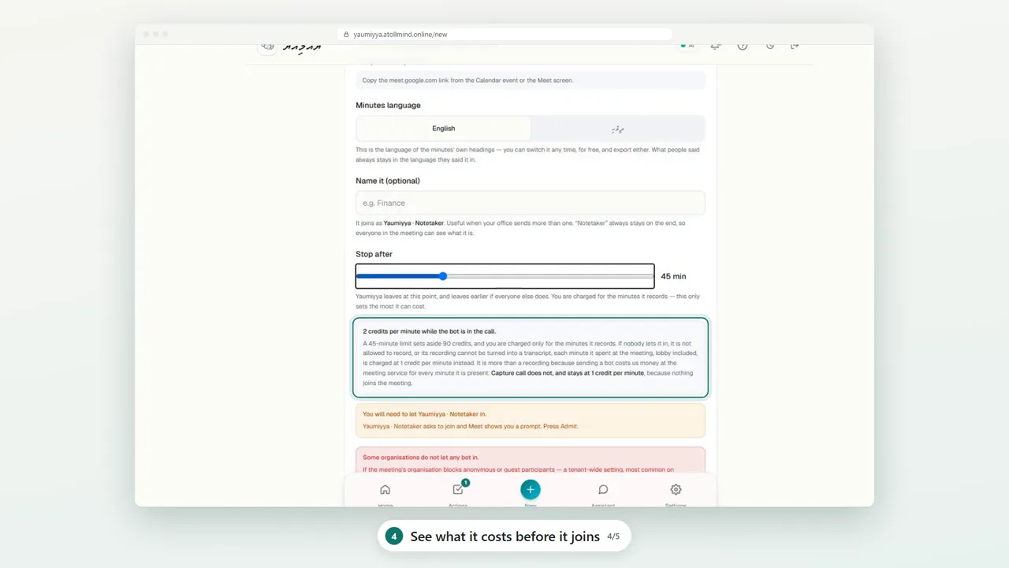
Task: Click "2 credits per minute" cost heading
Action: (430, 331)
